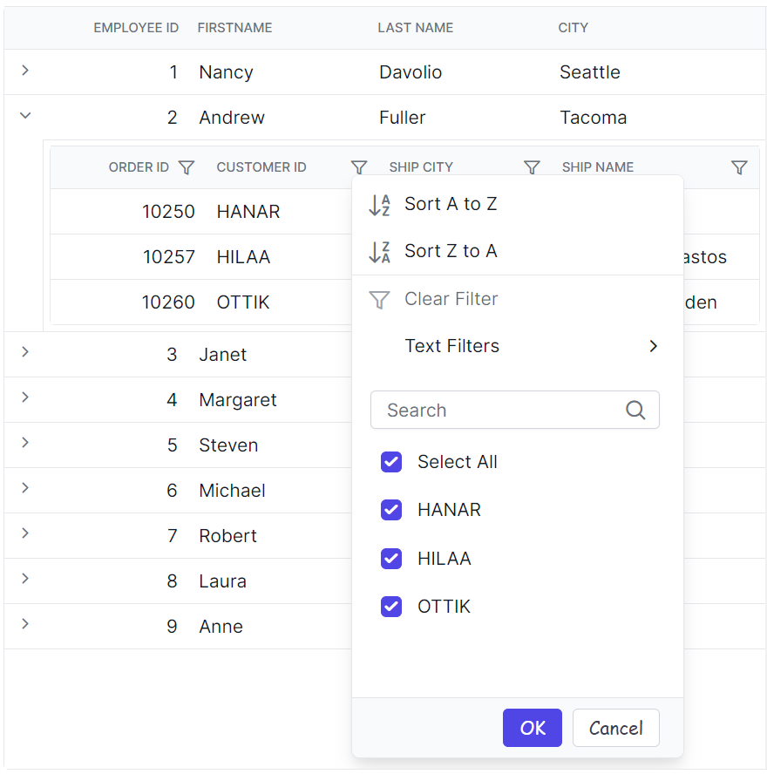Click the HANAR customer cell in the grid
Screen dimensions: 767x774
tap(248, 212)
